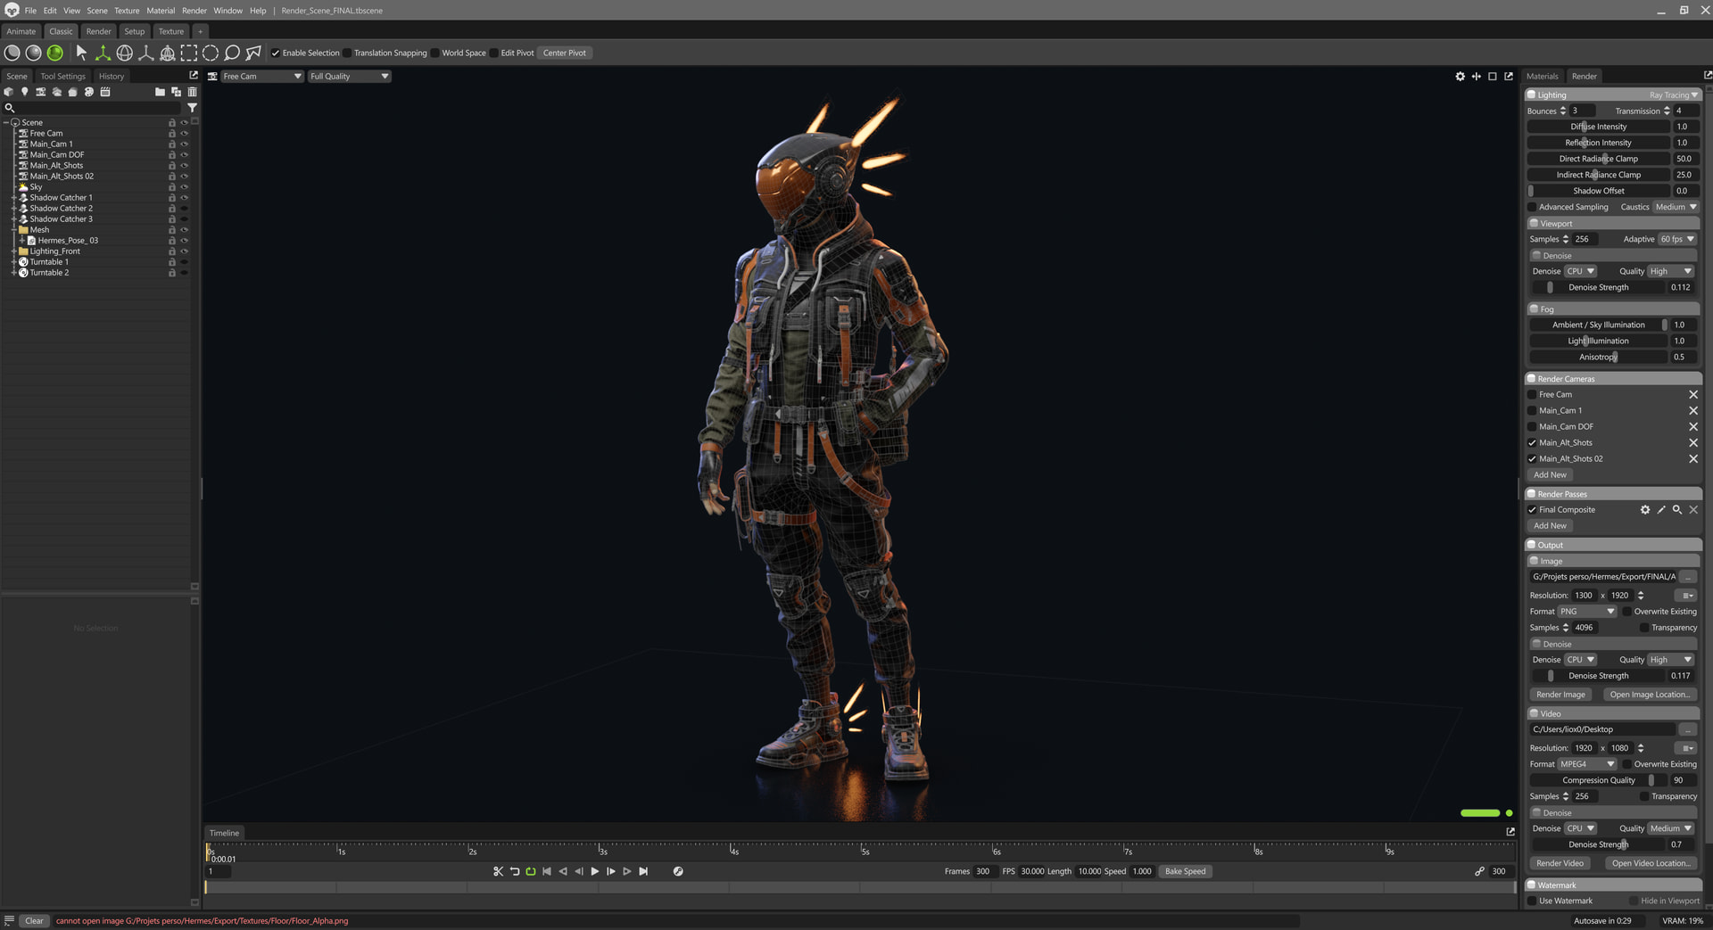The image size is (1713, 930).
Task: Click the Render Image button
Action: pyautogui.click(x=1560, y=695)
